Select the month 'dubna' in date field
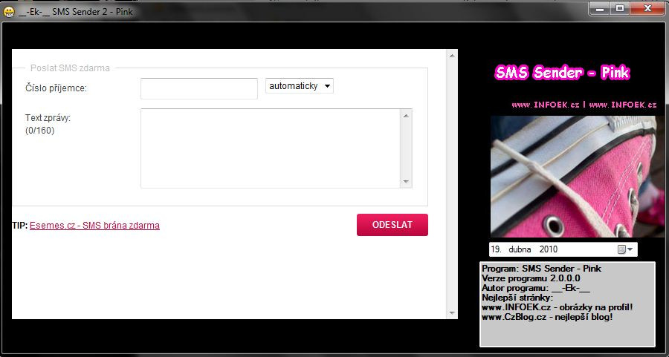The width and height of the screenshot is (669, 357). pyautogui.click(x=520, y=249)
